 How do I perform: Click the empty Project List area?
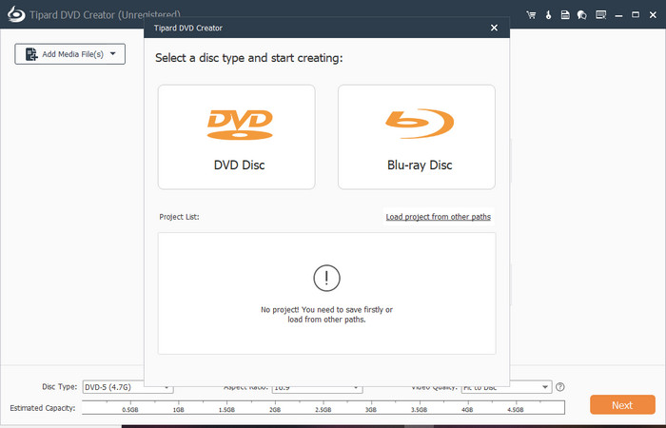(x=326, y=293)
